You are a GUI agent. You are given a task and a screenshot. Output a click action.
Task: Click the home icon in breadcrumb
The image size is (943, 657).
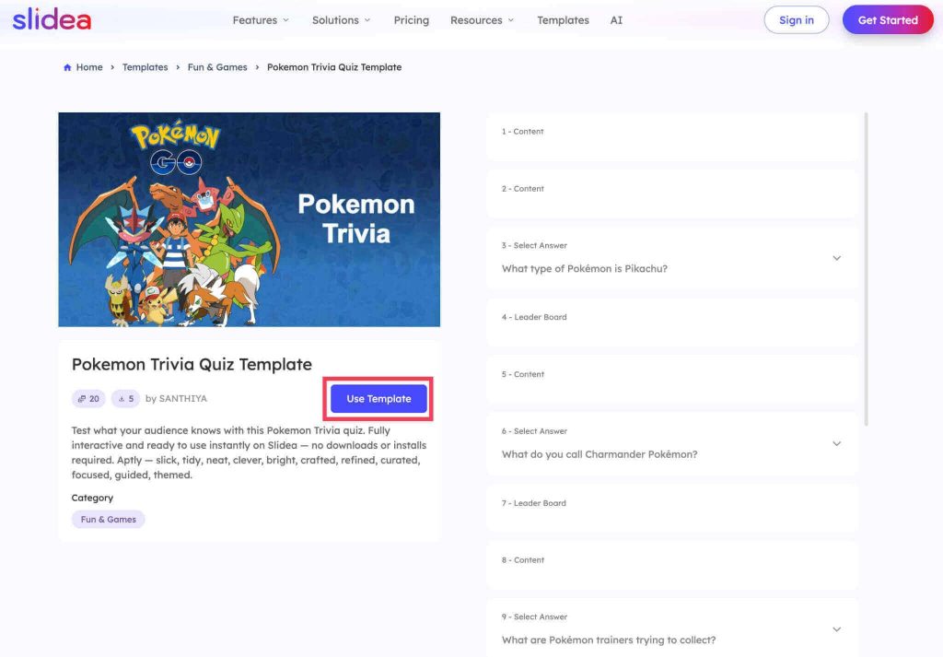(67, 67)
